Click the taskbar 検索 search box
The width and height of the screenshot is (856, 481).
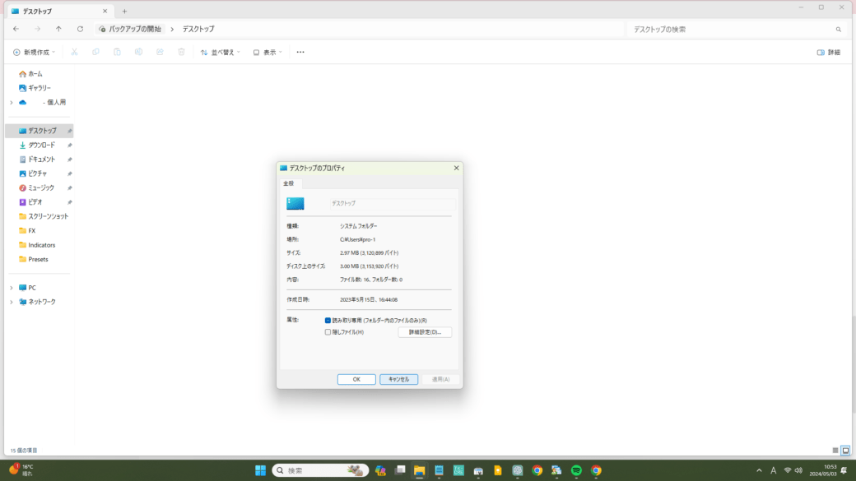coord(320,470)
